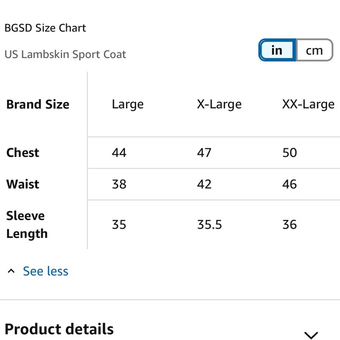Switch size units to inches
The image size is (340, 340).
point(277,50)
